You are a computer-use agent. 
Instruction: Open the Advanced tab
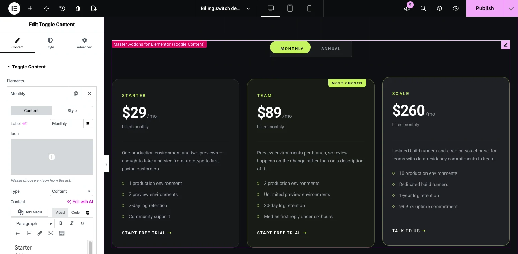click(85, 43)
